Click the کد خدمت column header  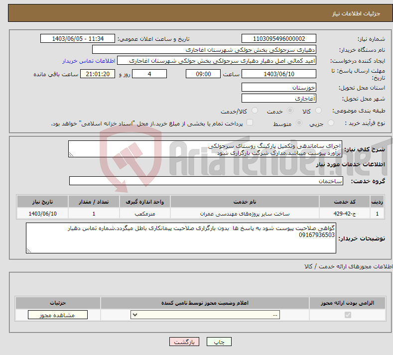[x=345, y=202]
